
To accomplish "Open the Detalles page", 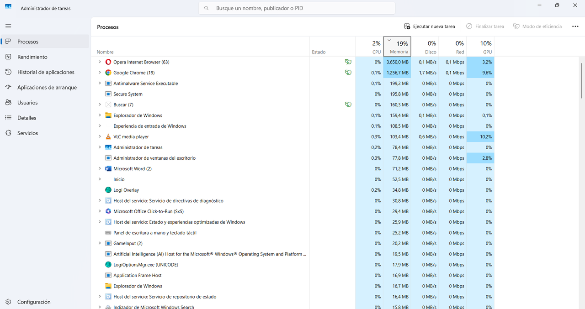I will pos(45,118).
